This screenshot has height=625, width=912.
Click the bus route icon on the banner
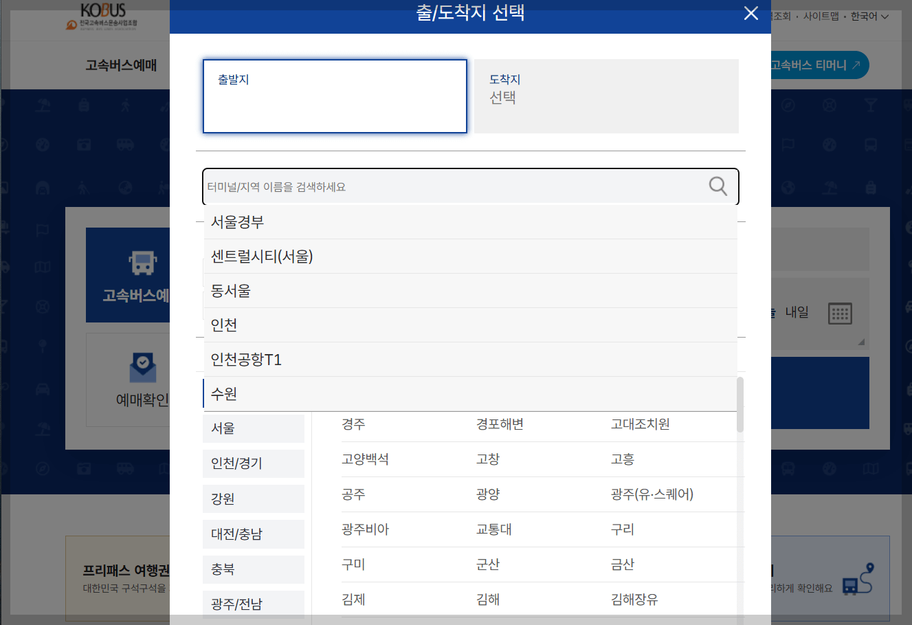[858, 578]
